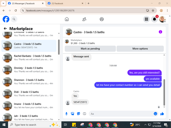The height and width of the screenshot is (128, 171).
Task: Open Sticky Notes from taskbar
Action: [x=74, y=125]
